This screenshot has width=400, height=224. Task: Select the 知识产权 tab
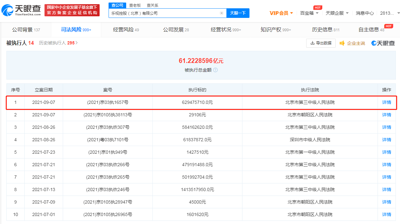275,30
